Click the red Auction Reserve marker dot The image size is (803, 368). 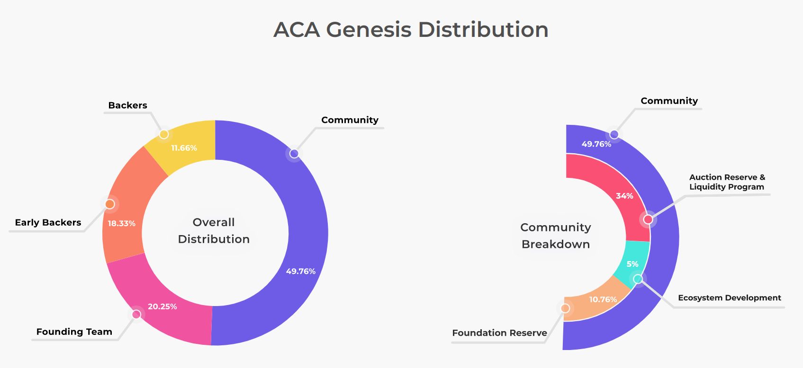coord(648,219)
